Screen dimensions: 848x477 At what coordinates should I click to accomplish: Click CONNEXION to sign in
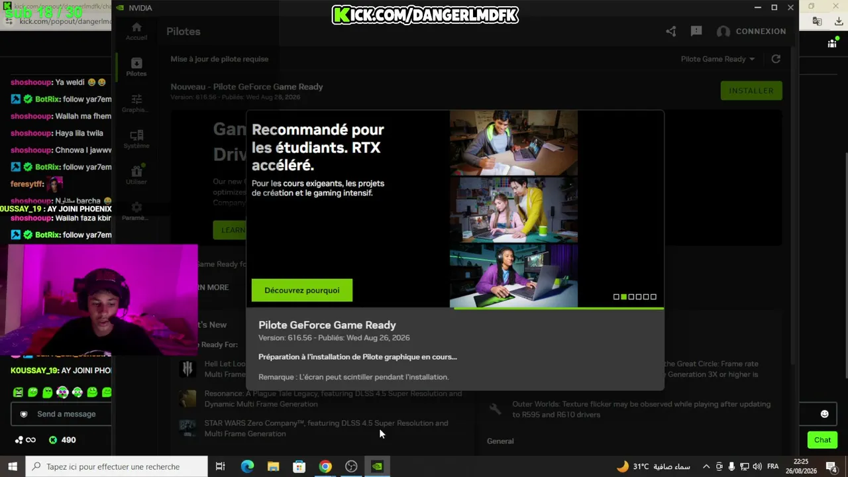(761, 31)
